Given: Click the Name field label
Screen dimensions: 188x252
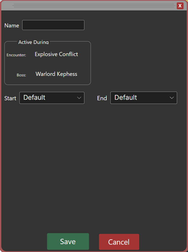Looking at the screenshot, I should 12,26.
